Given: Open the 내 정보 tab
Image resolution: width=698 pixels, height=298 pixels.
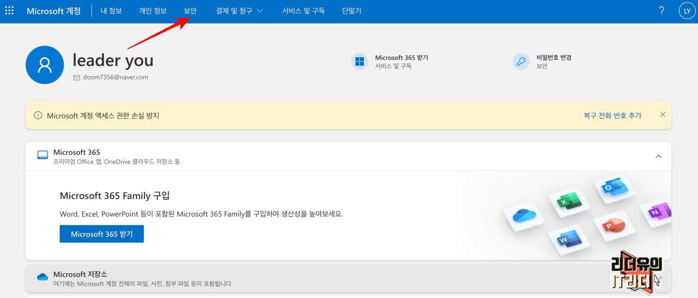Looking at the screenshot, I should coord(111,11).
